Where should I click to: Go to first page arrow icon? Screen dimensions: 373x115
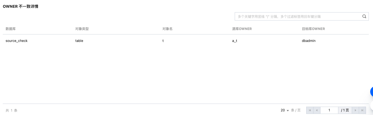pos(310,110)
